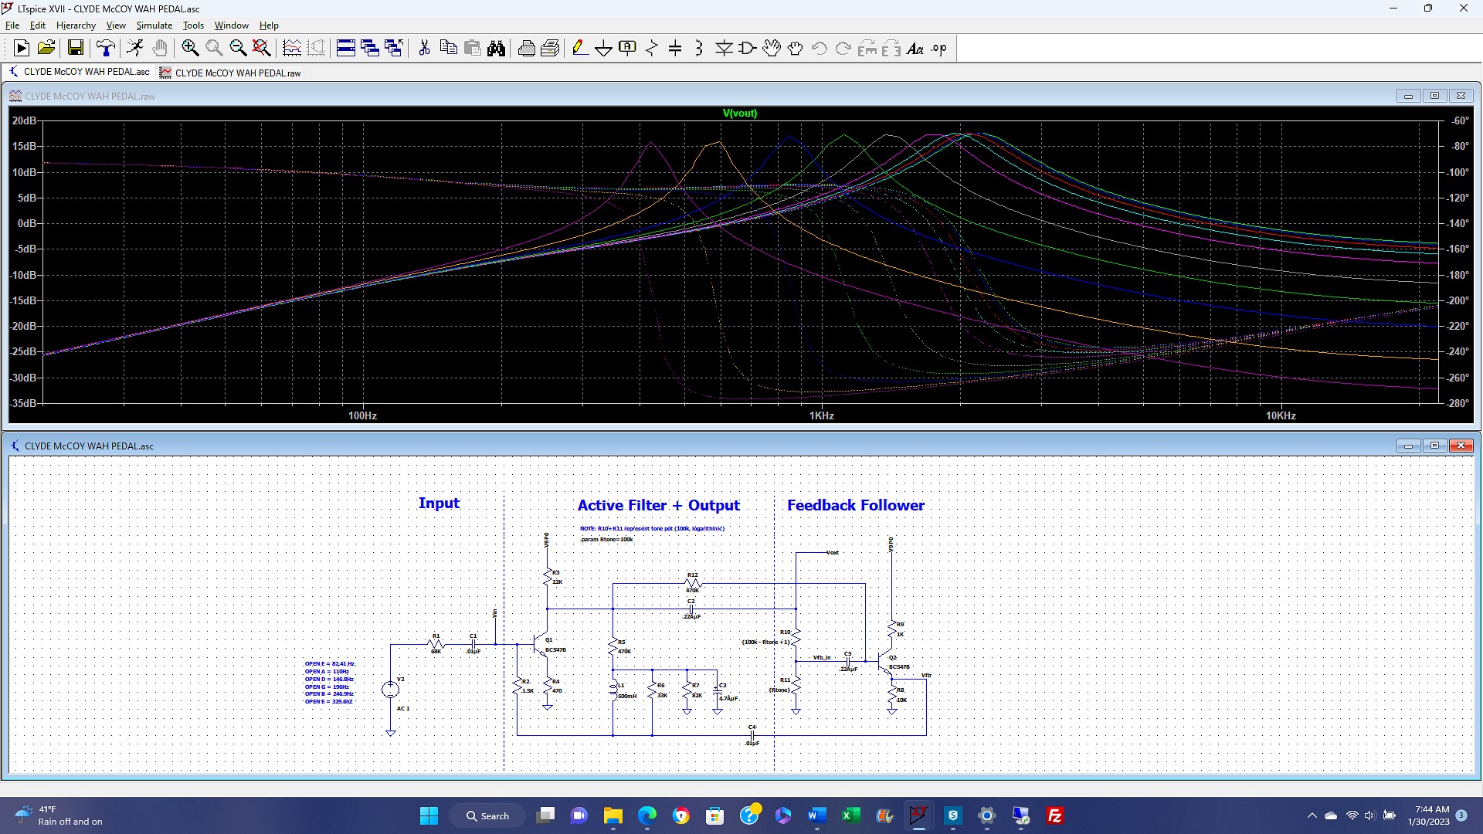Switch to CLYDE McCOY WAH PEDAL.asc tab
The height and width of the screenshot is (834, 1483).
tap(79, 72)
